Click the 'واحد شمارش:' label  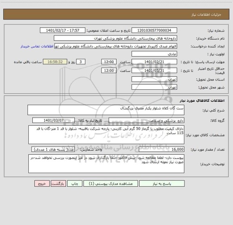point(91,149)
